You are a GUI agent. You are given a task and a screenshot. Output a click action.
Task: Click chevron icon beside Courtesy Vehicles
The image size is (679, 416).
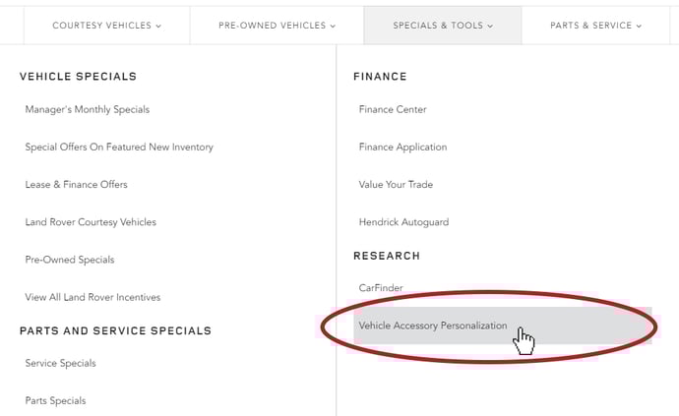(x=158, y=26)
